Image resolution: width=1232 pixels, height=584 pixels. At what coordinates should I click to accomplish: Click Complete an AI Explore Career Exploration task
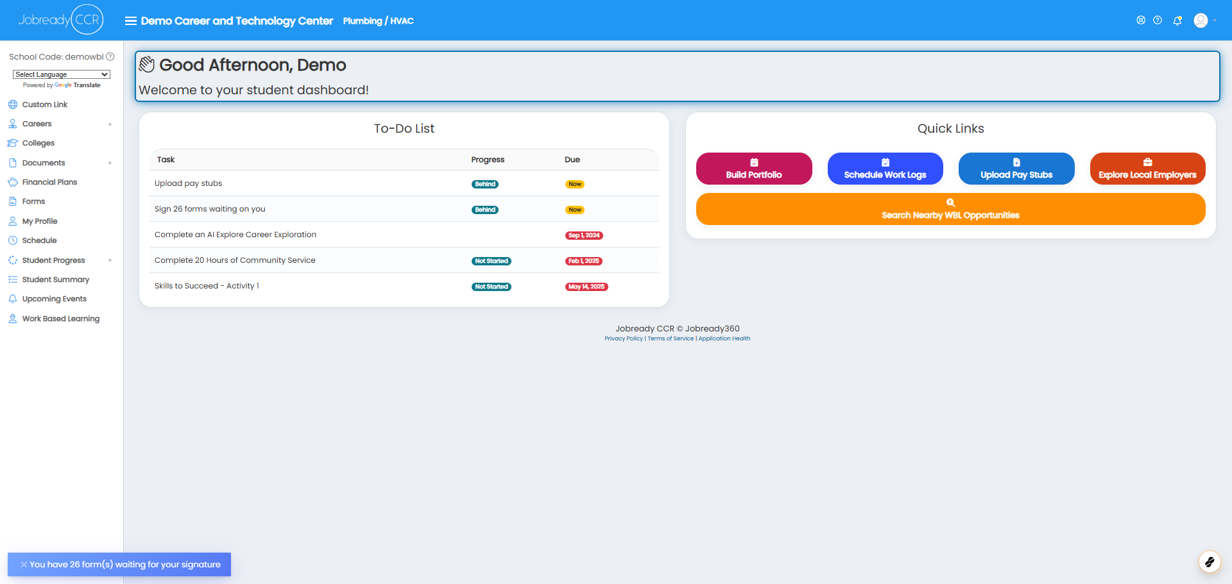tap(235, 235)
